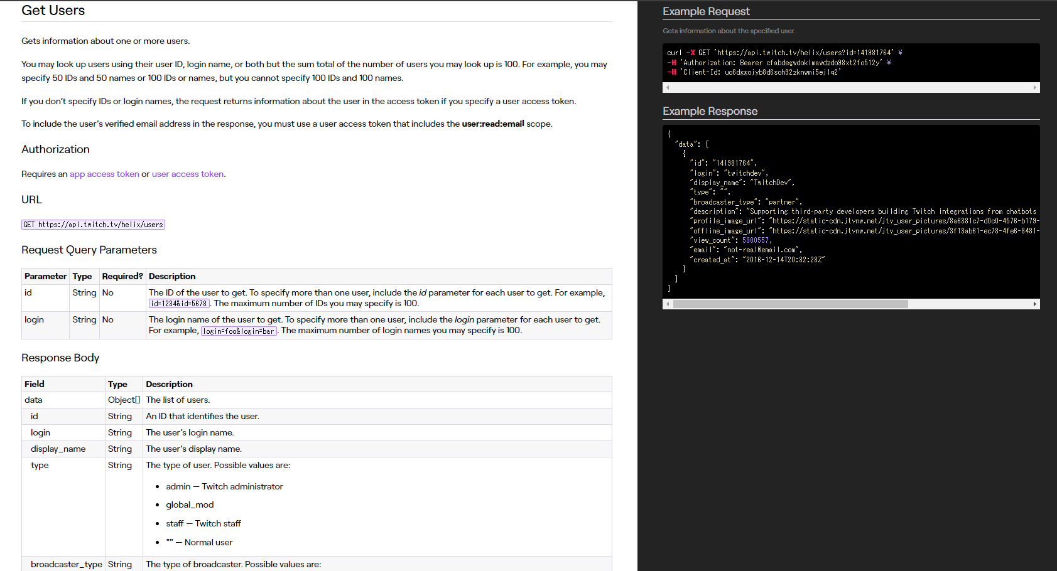Viewport: 1057px width, 571px height.
Task: Click the "email": "not-real@email.com" response line
Action: (x=746, y=250)
